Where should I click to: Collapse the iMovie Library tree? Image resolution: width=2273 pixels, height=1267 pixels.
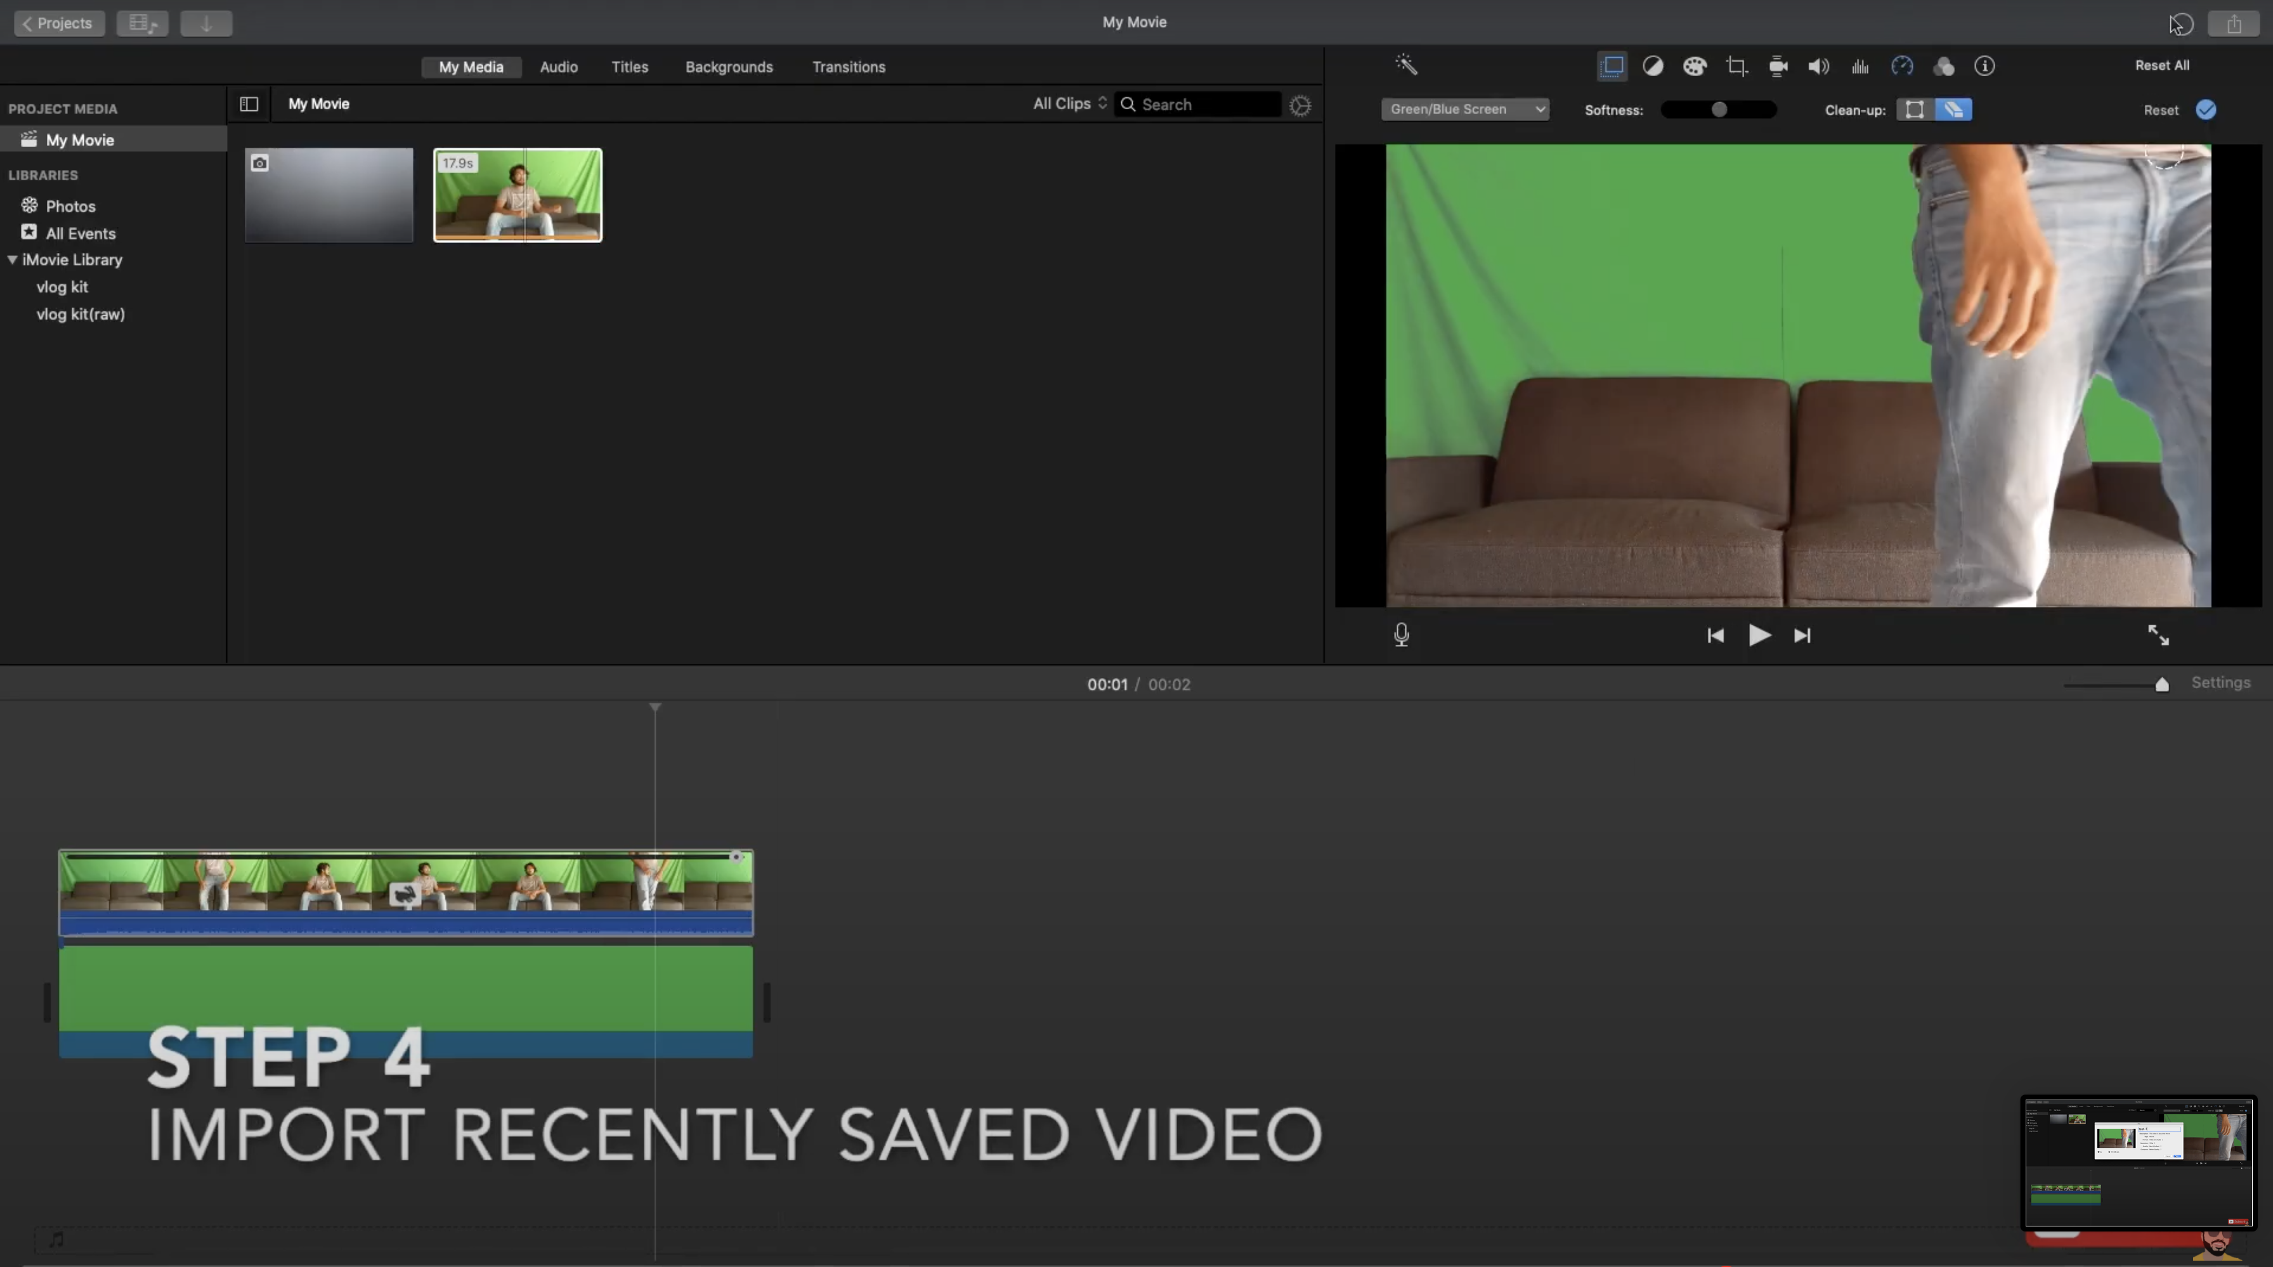pos(12,260)
